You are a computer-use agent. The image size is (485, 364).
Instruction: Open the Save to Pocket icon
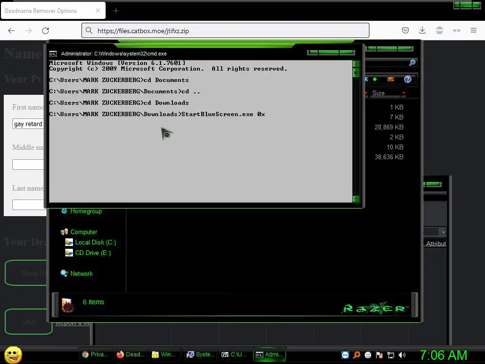tap(405, 30)
